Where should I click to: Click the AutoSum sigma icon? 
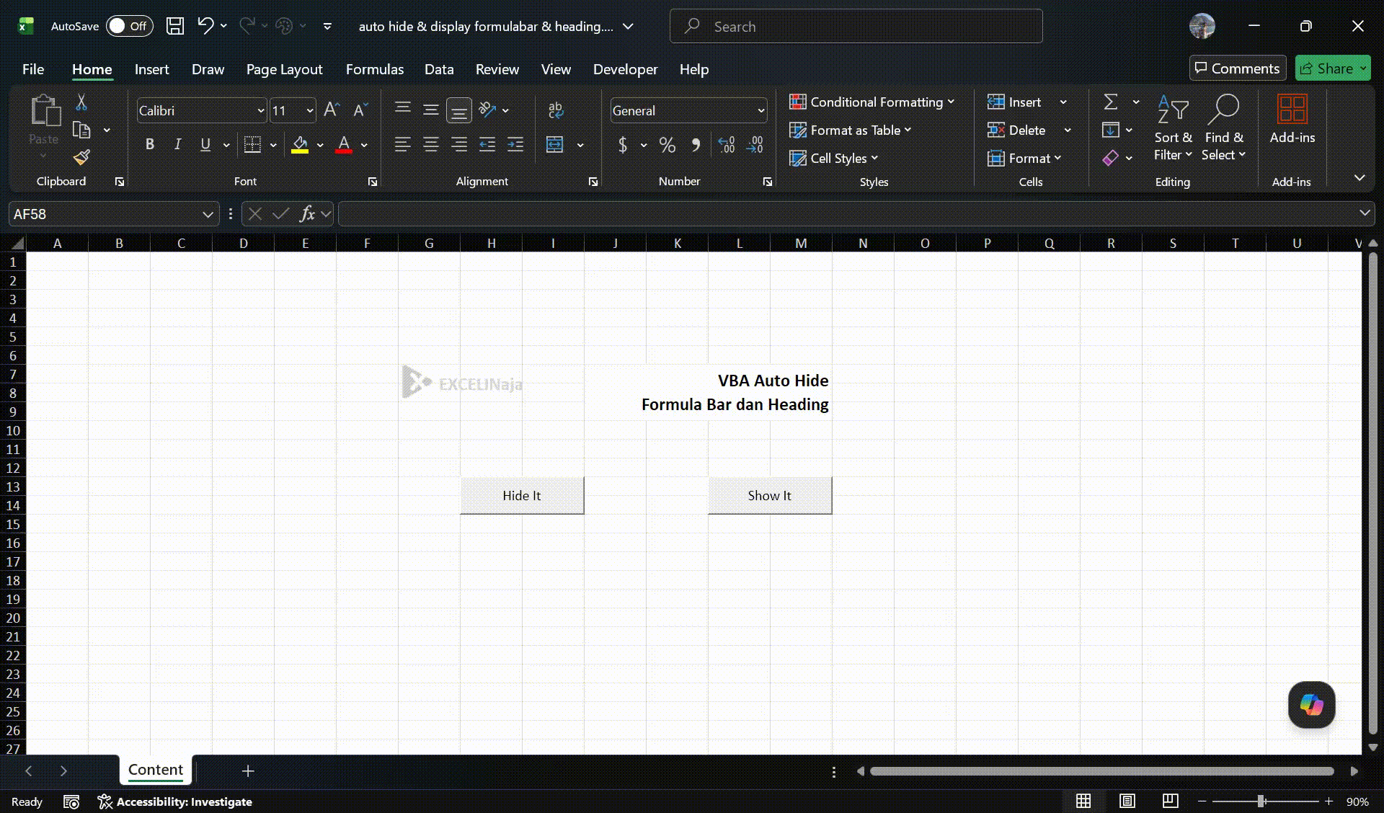pos(1111,102)
